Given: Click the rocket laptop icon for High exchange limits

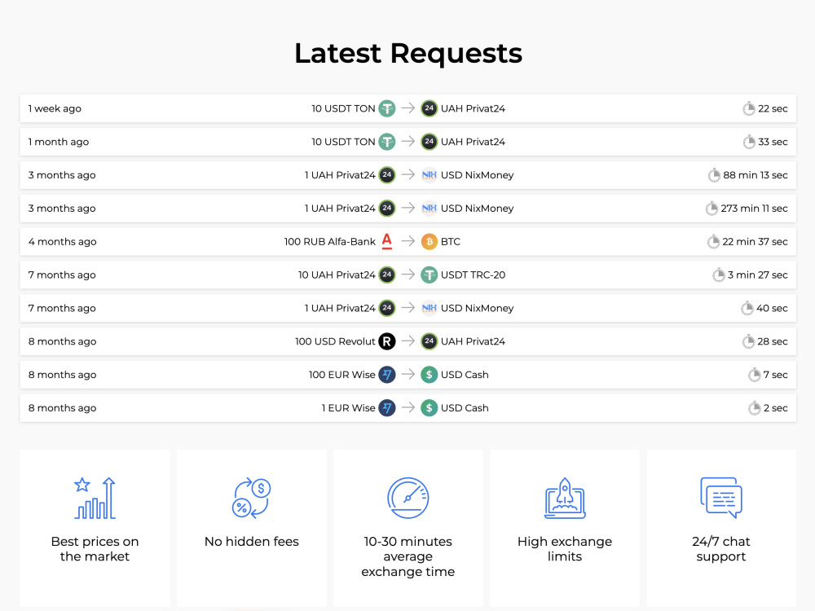Looking at the screenshot, I should 565,499.
